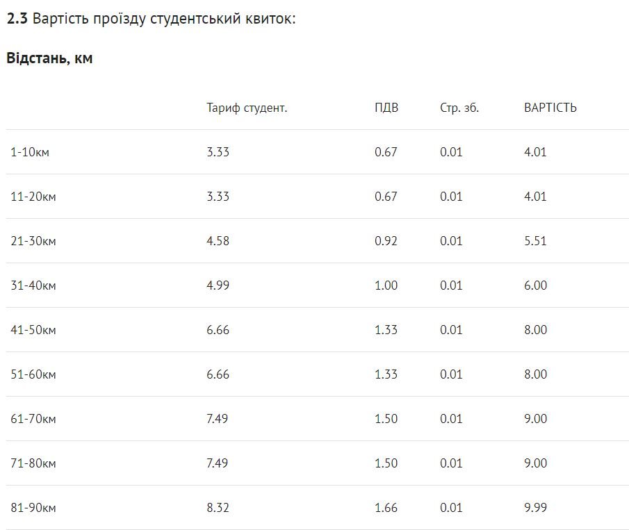Viewport: 629px width, 530px height.
Task: Click the "Відстань, км" bold label
Action: click(x=49, y=58)
